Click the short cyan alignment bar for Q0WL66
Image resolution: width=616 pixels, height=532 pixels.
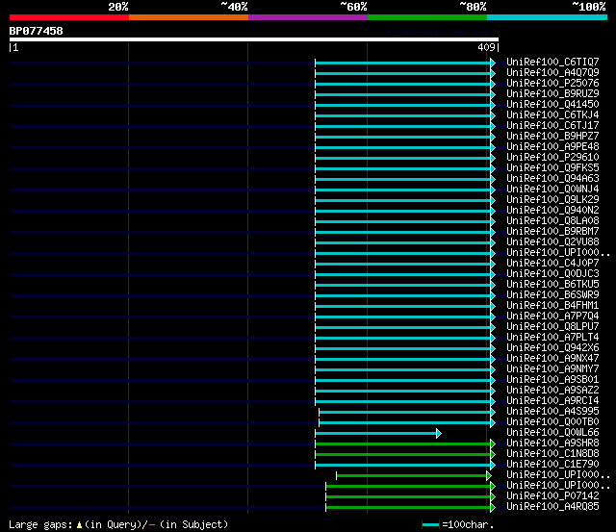375,434
